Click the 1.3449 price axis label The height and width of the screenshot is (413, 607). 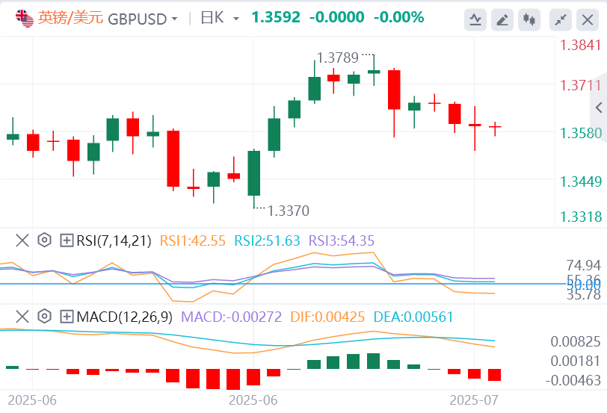tap(581, 181)
